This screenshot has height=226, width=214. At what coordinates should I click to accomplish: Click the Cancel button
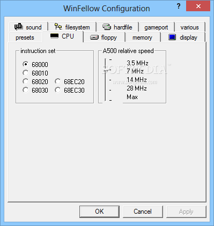point(143,212)
